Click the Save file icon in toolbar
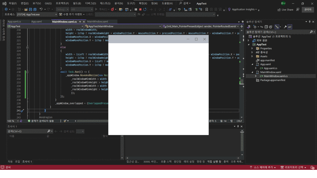This screenshot has height=178, width=317. coord(30,9)
